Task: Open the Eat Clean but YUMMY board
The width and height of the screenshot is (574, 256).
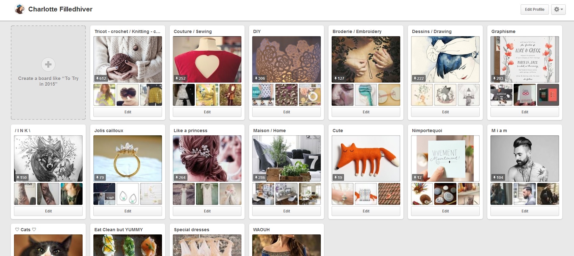Action: pos(118,230)
